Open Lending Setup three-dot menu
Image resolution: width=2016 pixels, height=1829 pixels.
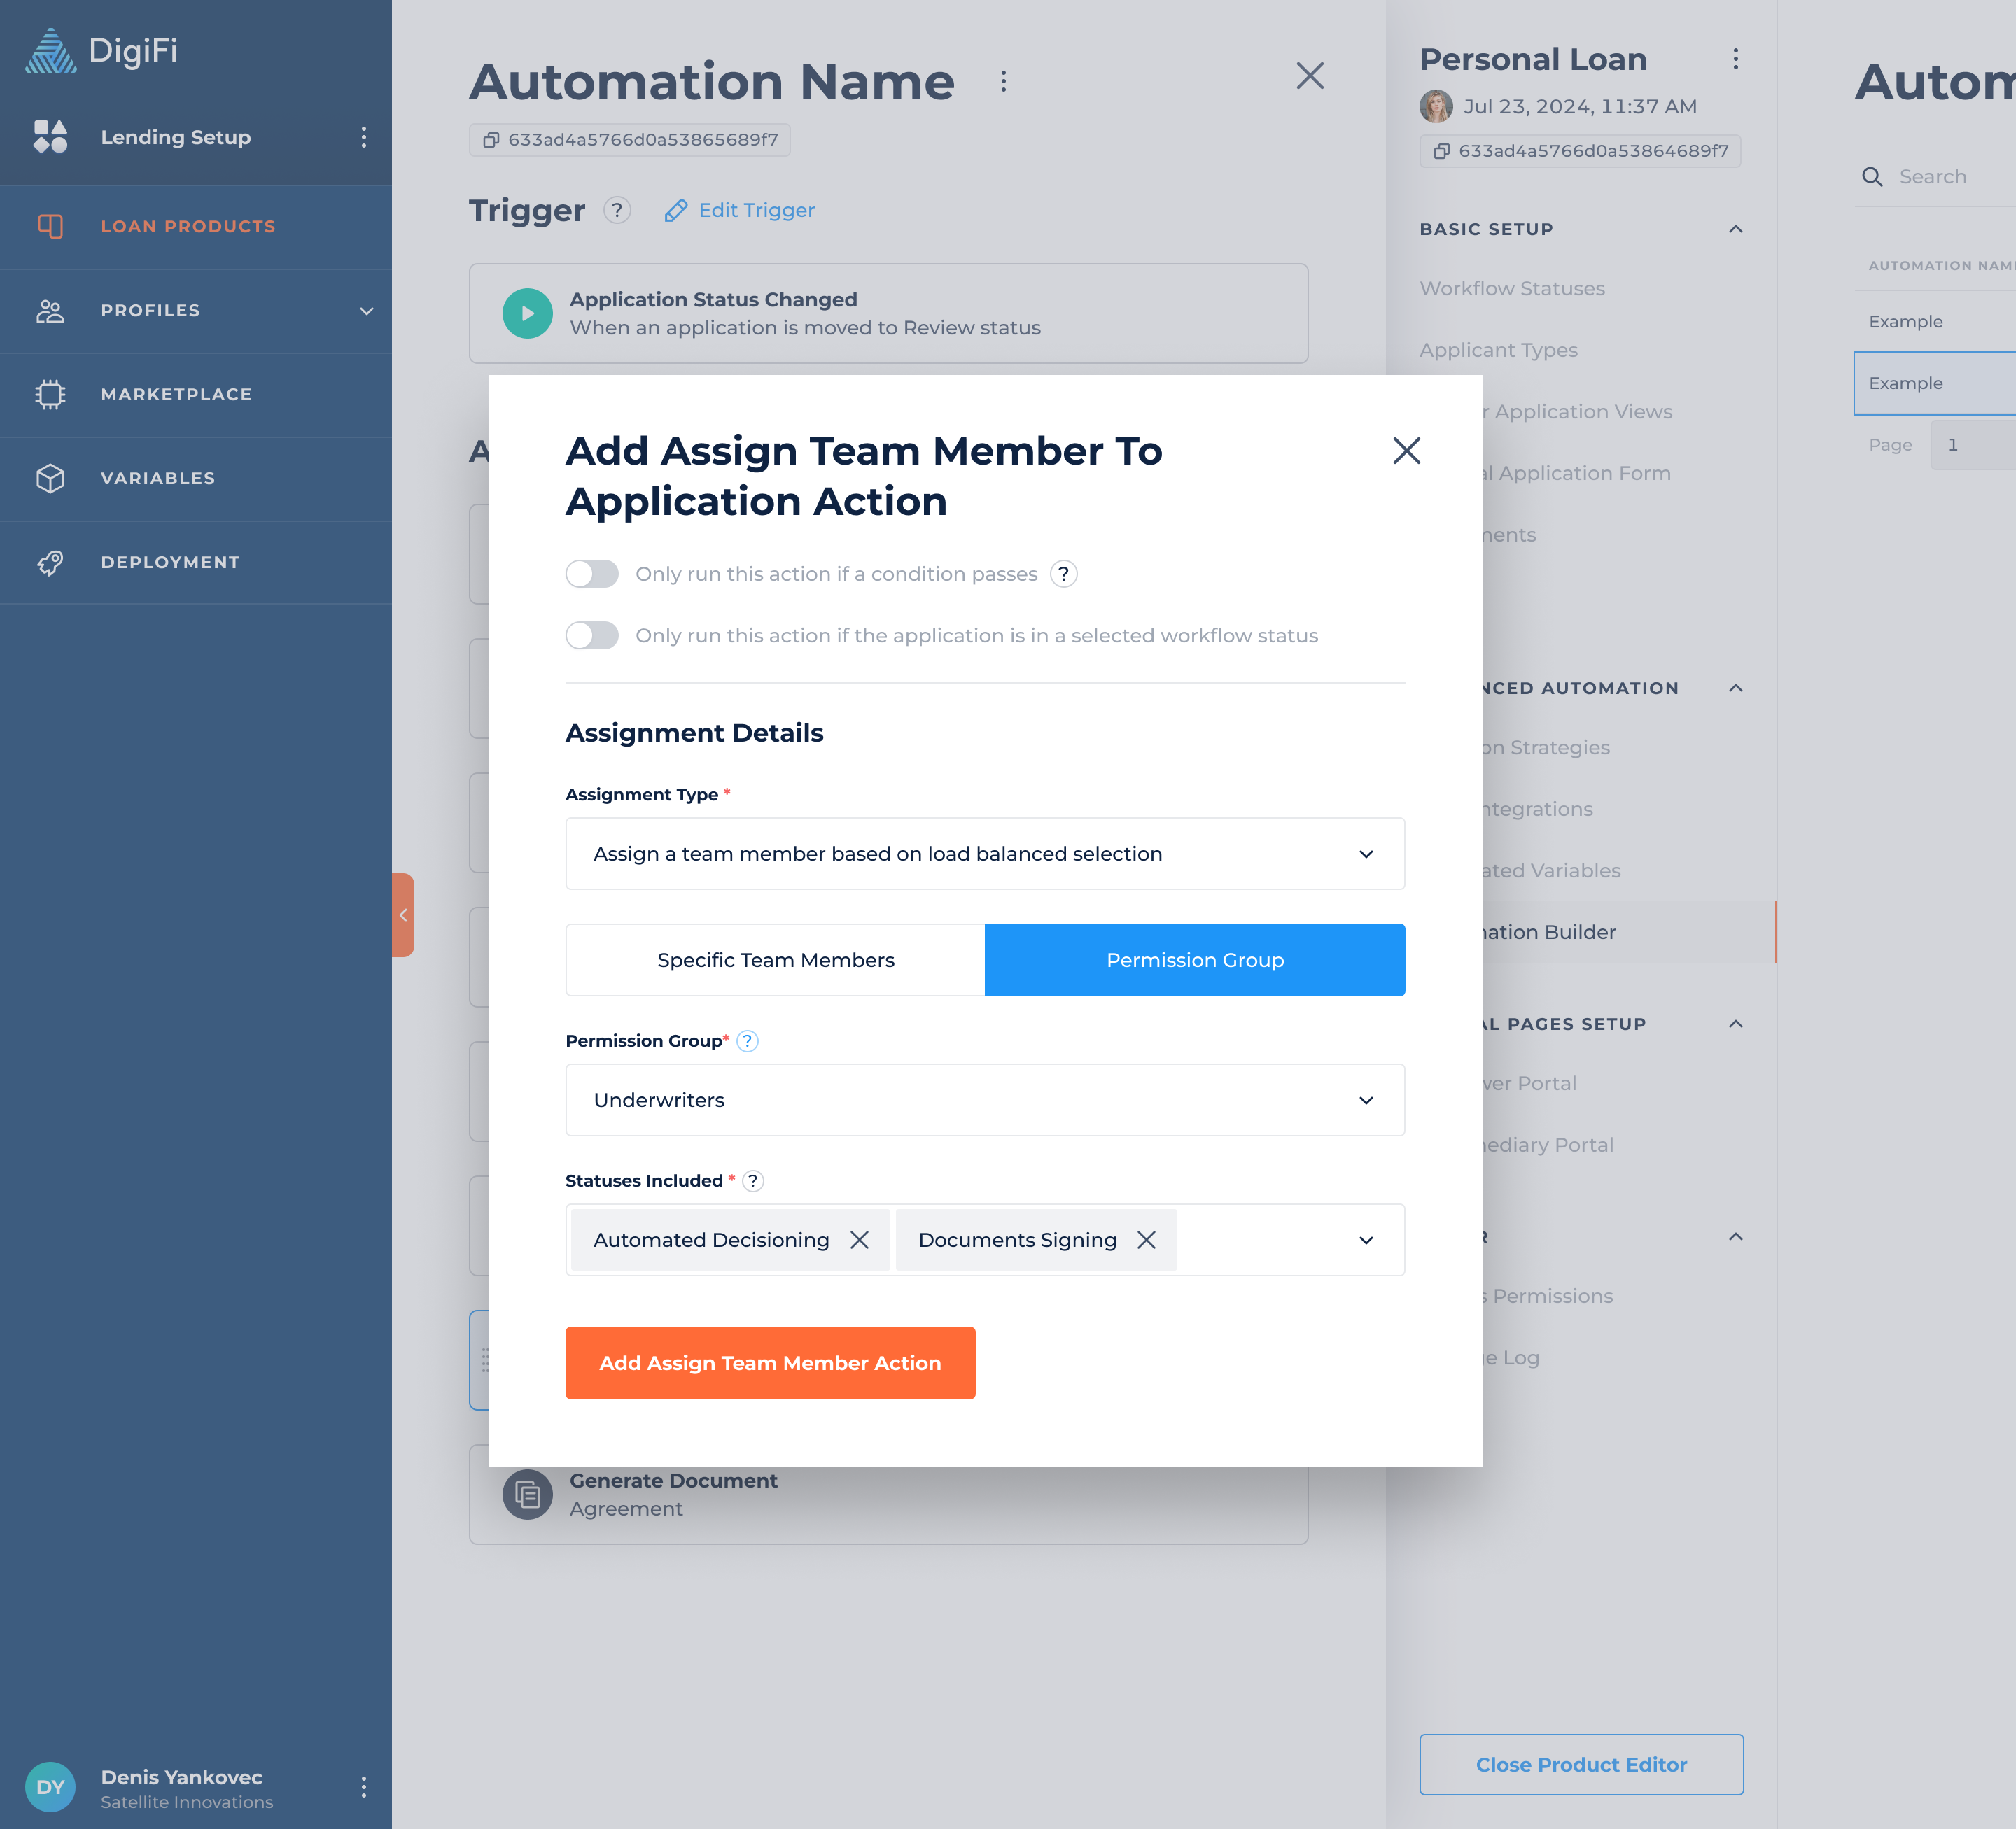point(363,137)
